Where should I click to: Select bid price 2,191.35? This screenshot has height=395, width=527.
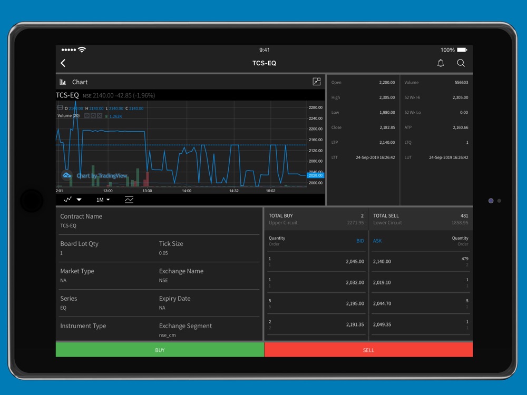click(355, 325)
